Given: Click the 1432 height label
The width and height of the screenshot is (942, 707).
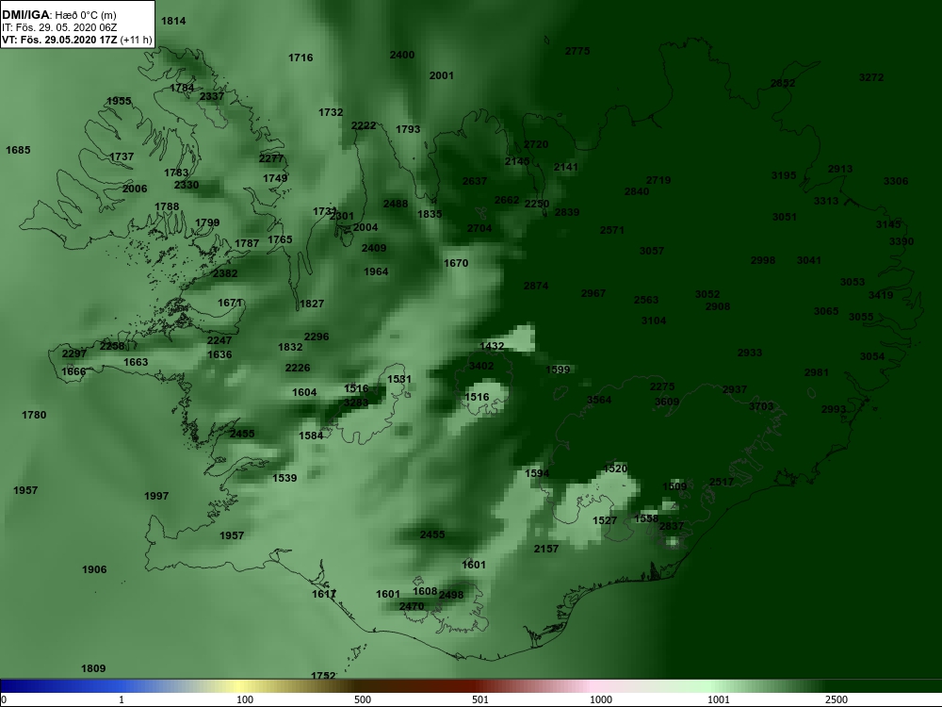Looking at the screenshot, I should point(492,346).
